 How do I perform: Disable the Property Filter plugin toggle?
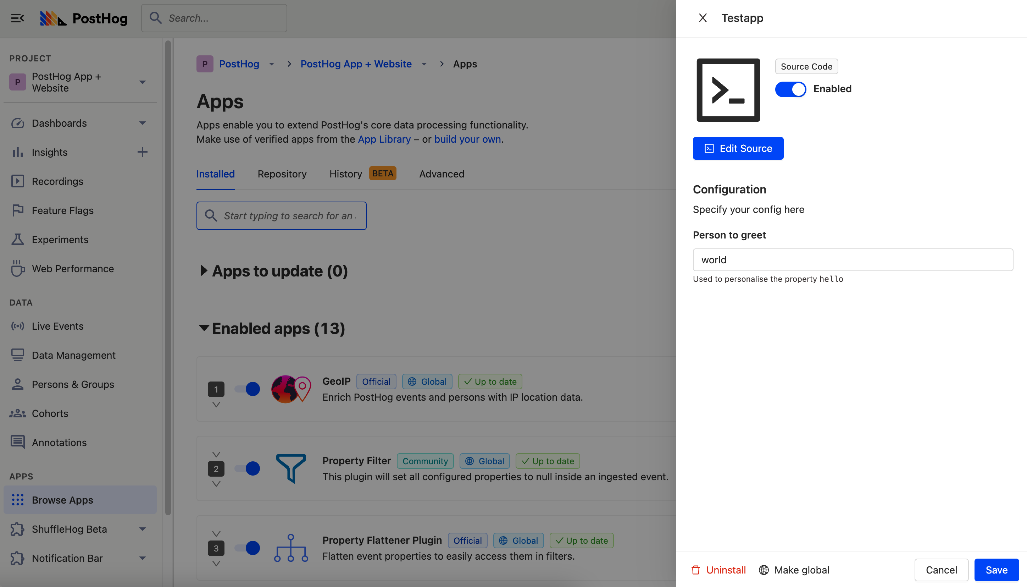click(247, 468)
